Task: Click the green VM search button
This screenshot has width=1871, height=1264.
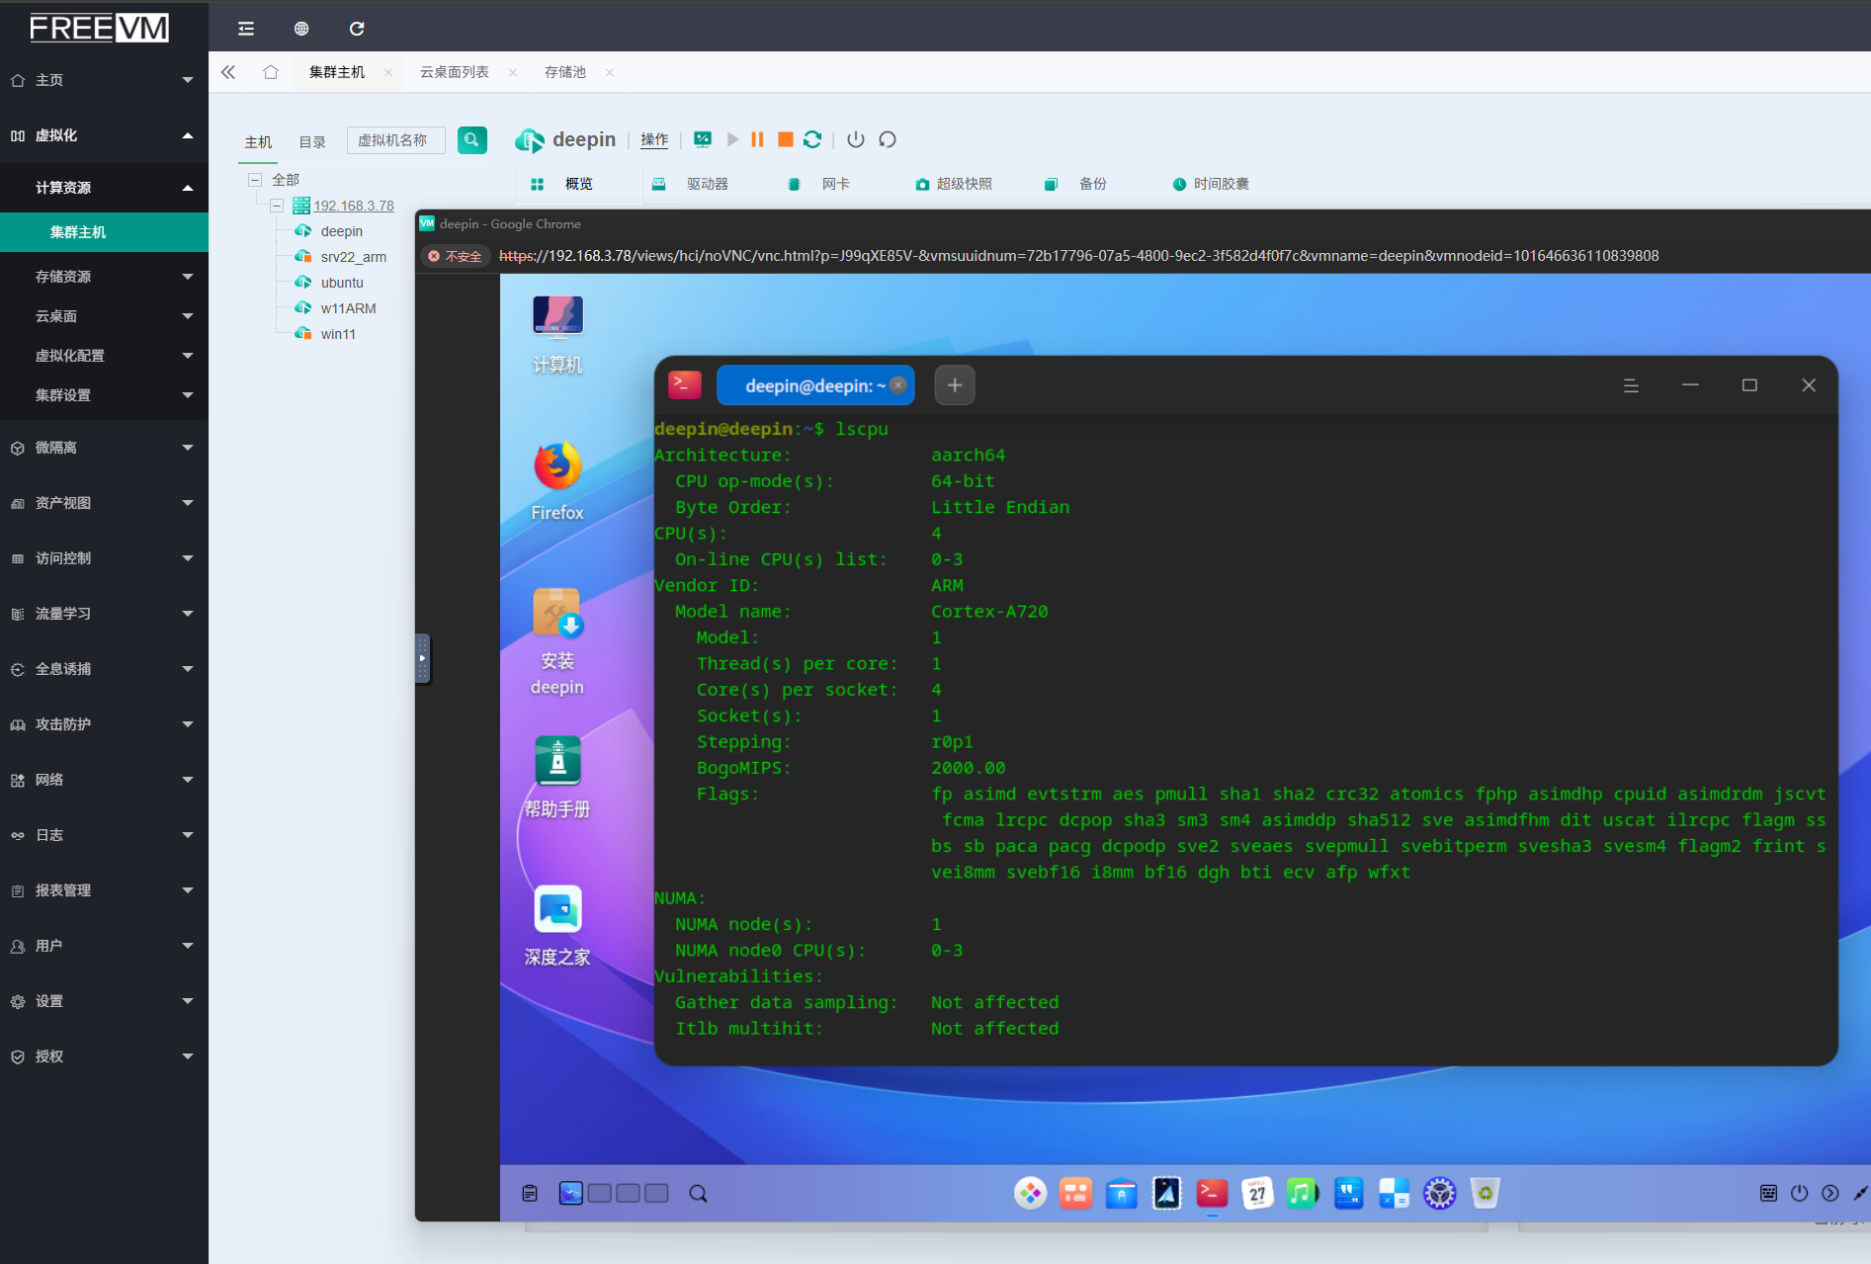Action: [x=471, y=140]
